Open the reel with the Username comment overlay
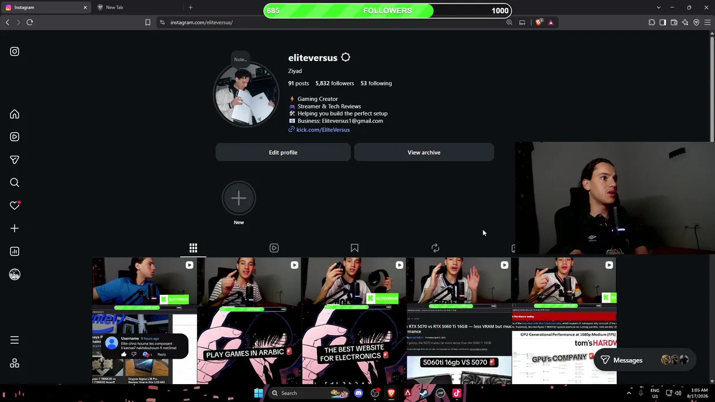Image resolution: width=715 pixels, height=402 pixels. click(144, 321)
